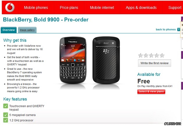Click the green checkmark beside 5 megapixel camera
This screenshot has width=183, height=126.
[6, 115]
